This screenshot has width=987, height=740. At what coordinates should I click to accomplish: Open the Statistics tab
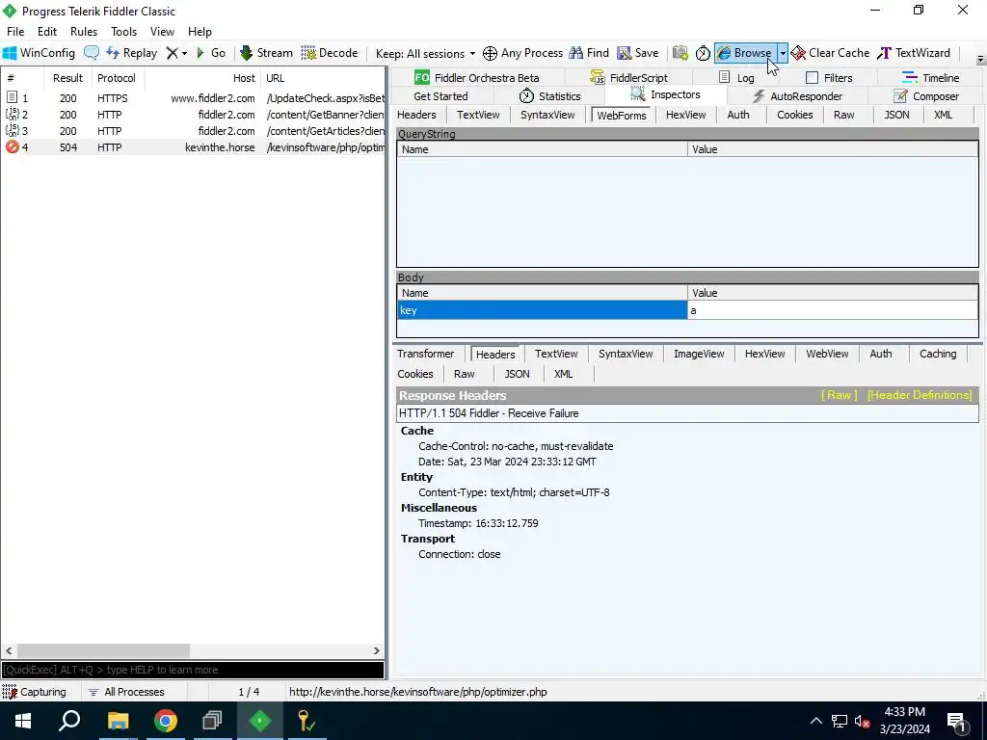point(549,96)
